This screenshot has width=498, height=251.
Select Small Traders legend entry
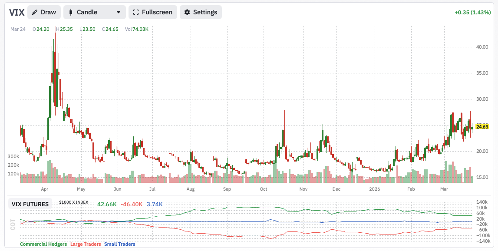[120, 244]
